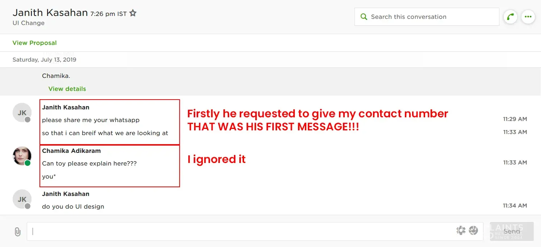This screenshot has height=247, width=541.
Task: Attach a file with the paperclip icon
Action: 17,231
